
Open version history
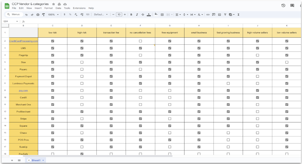tap(283, 5)
